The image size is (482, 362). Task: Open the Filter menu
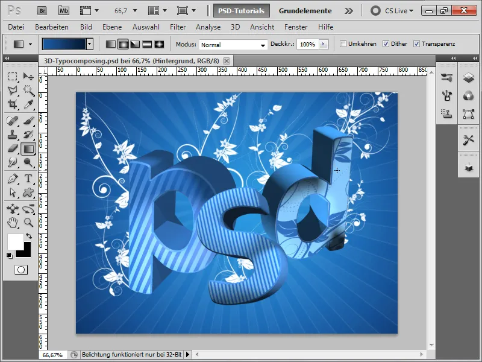pyautogui.click(x=178, y=27)
